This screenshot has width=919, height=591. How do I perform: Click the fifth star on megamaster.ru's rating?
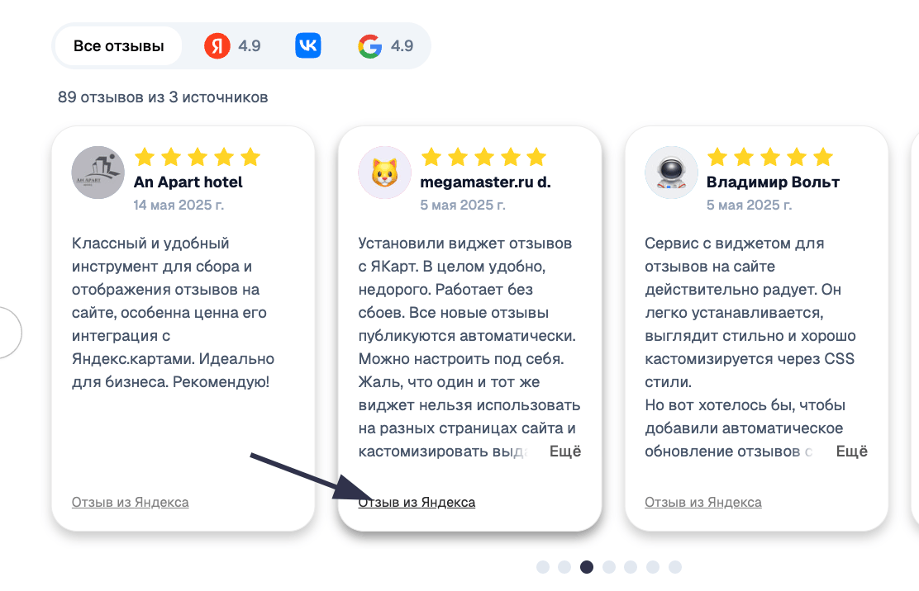tap(538, 157)
